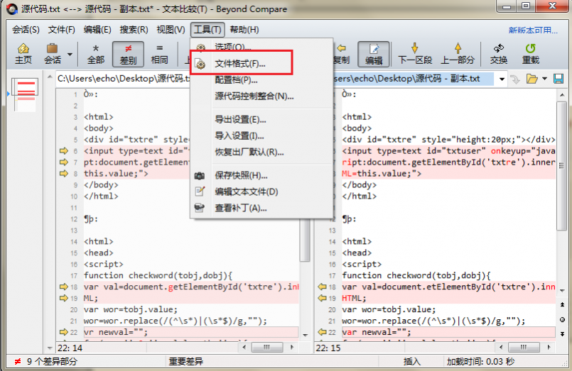Choose 文件格式(F) menu entry
Image resolution: width=572 pixels, height=371 pixels.
coord(261,63)
